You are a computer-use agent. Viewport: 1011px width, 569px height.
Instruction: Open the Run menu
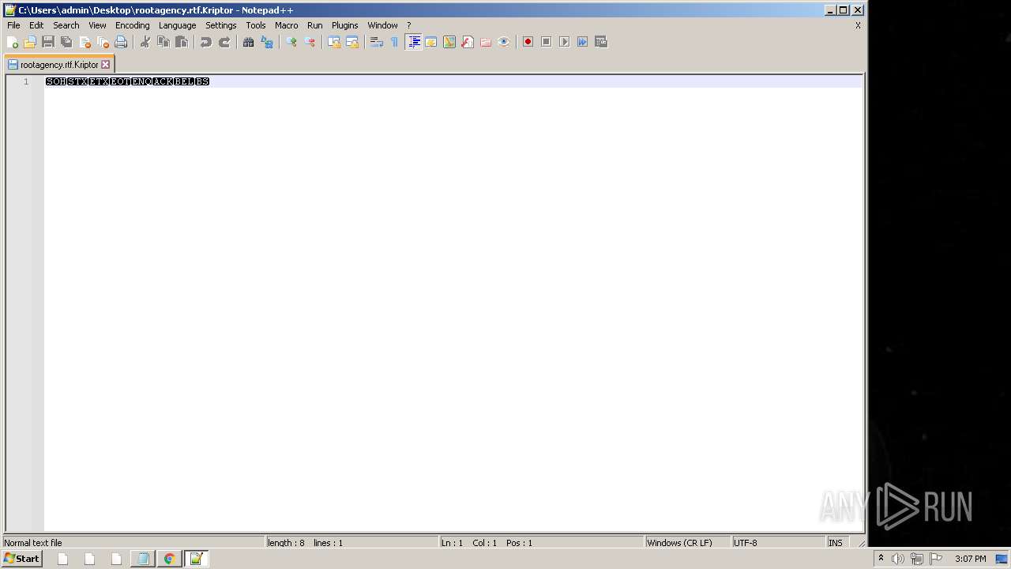coord(315,25)
